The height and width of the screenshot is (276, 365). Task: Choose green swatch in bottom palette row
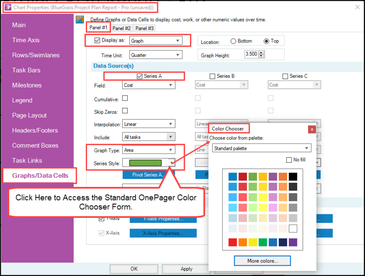pyautogui.click(x=263, y=242)
